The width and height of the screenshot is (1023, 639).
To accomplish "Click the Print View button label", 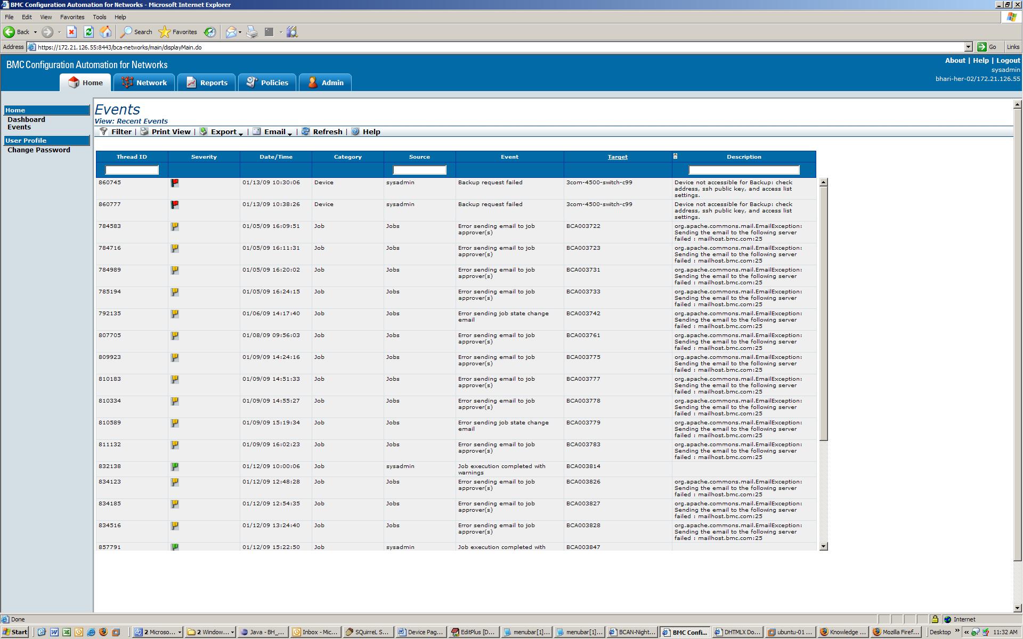I will tap(171, 132).
